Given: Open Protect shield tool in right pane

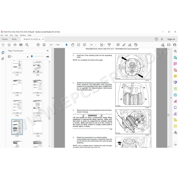Looking at the screenshot, I should [x=175, y=107].
